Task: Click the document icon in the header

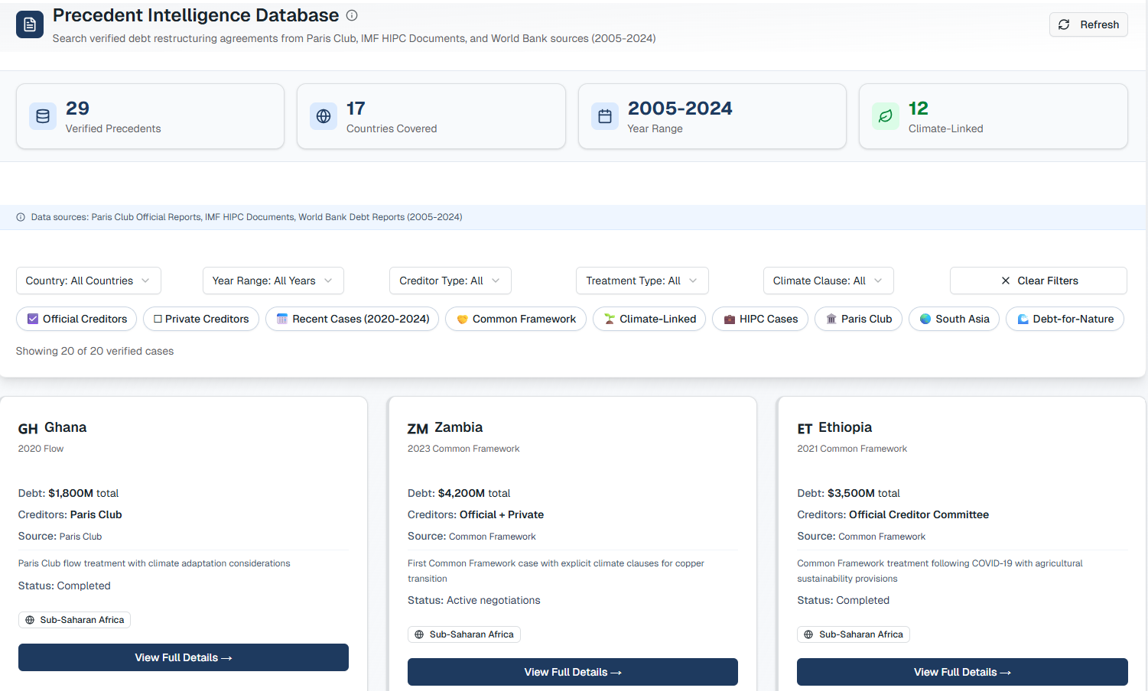Action: click(x=29, y=24)
